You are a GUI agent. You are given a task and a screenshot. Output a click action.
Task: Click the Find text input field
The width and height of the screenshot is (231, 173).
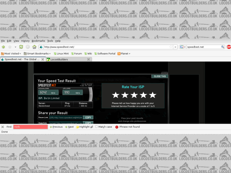[30, 127]
